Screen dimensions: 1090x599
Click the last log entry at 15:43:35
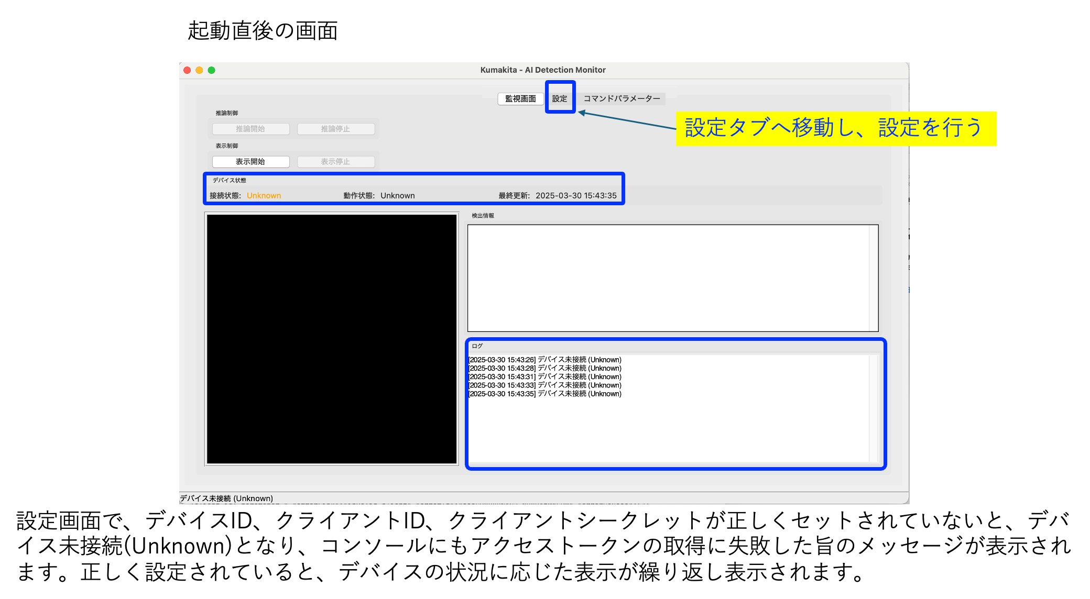click(x=544, y=394)
